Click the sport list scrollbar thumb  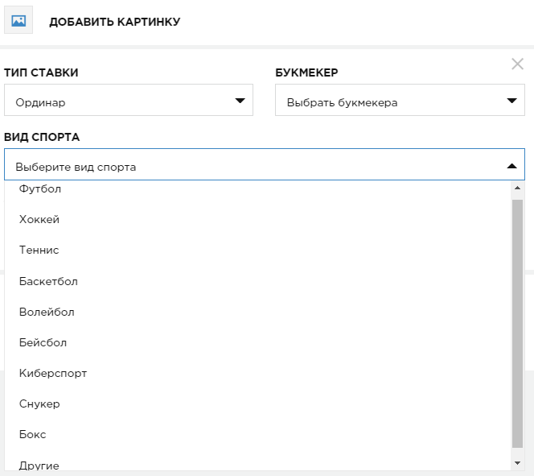click(x=517, y=323)
